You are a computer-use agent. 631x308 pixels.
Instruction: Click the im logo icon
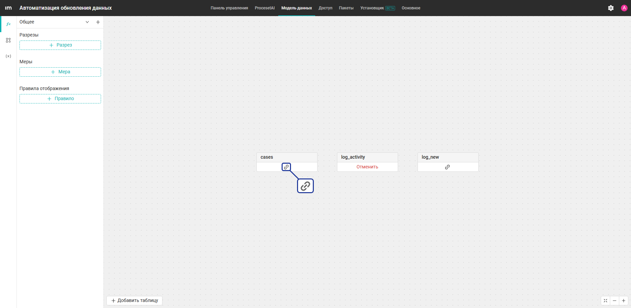[8, 8]
